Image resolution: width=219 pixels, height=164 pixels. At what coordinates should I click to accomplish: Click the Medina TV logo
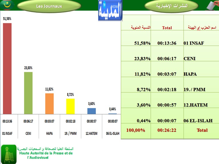[x=110, y=11]
